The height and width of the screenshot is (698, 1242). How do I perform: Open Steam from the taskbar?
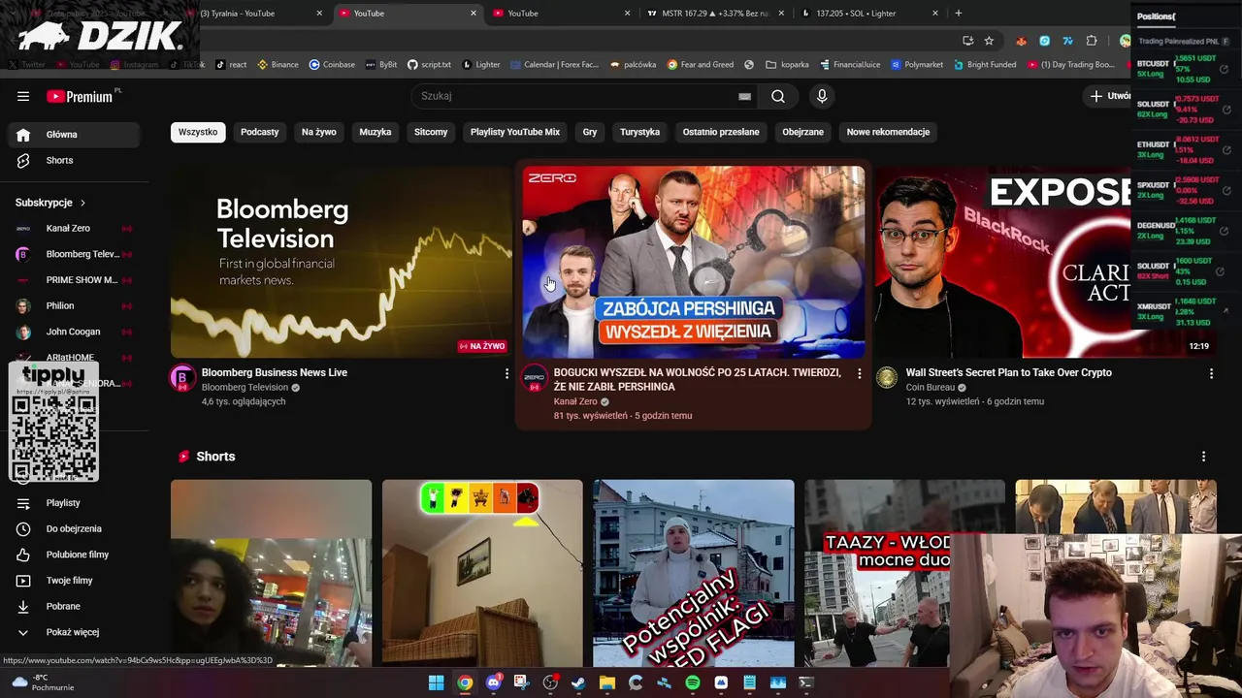pyautogui.click(x=578, y=682)
